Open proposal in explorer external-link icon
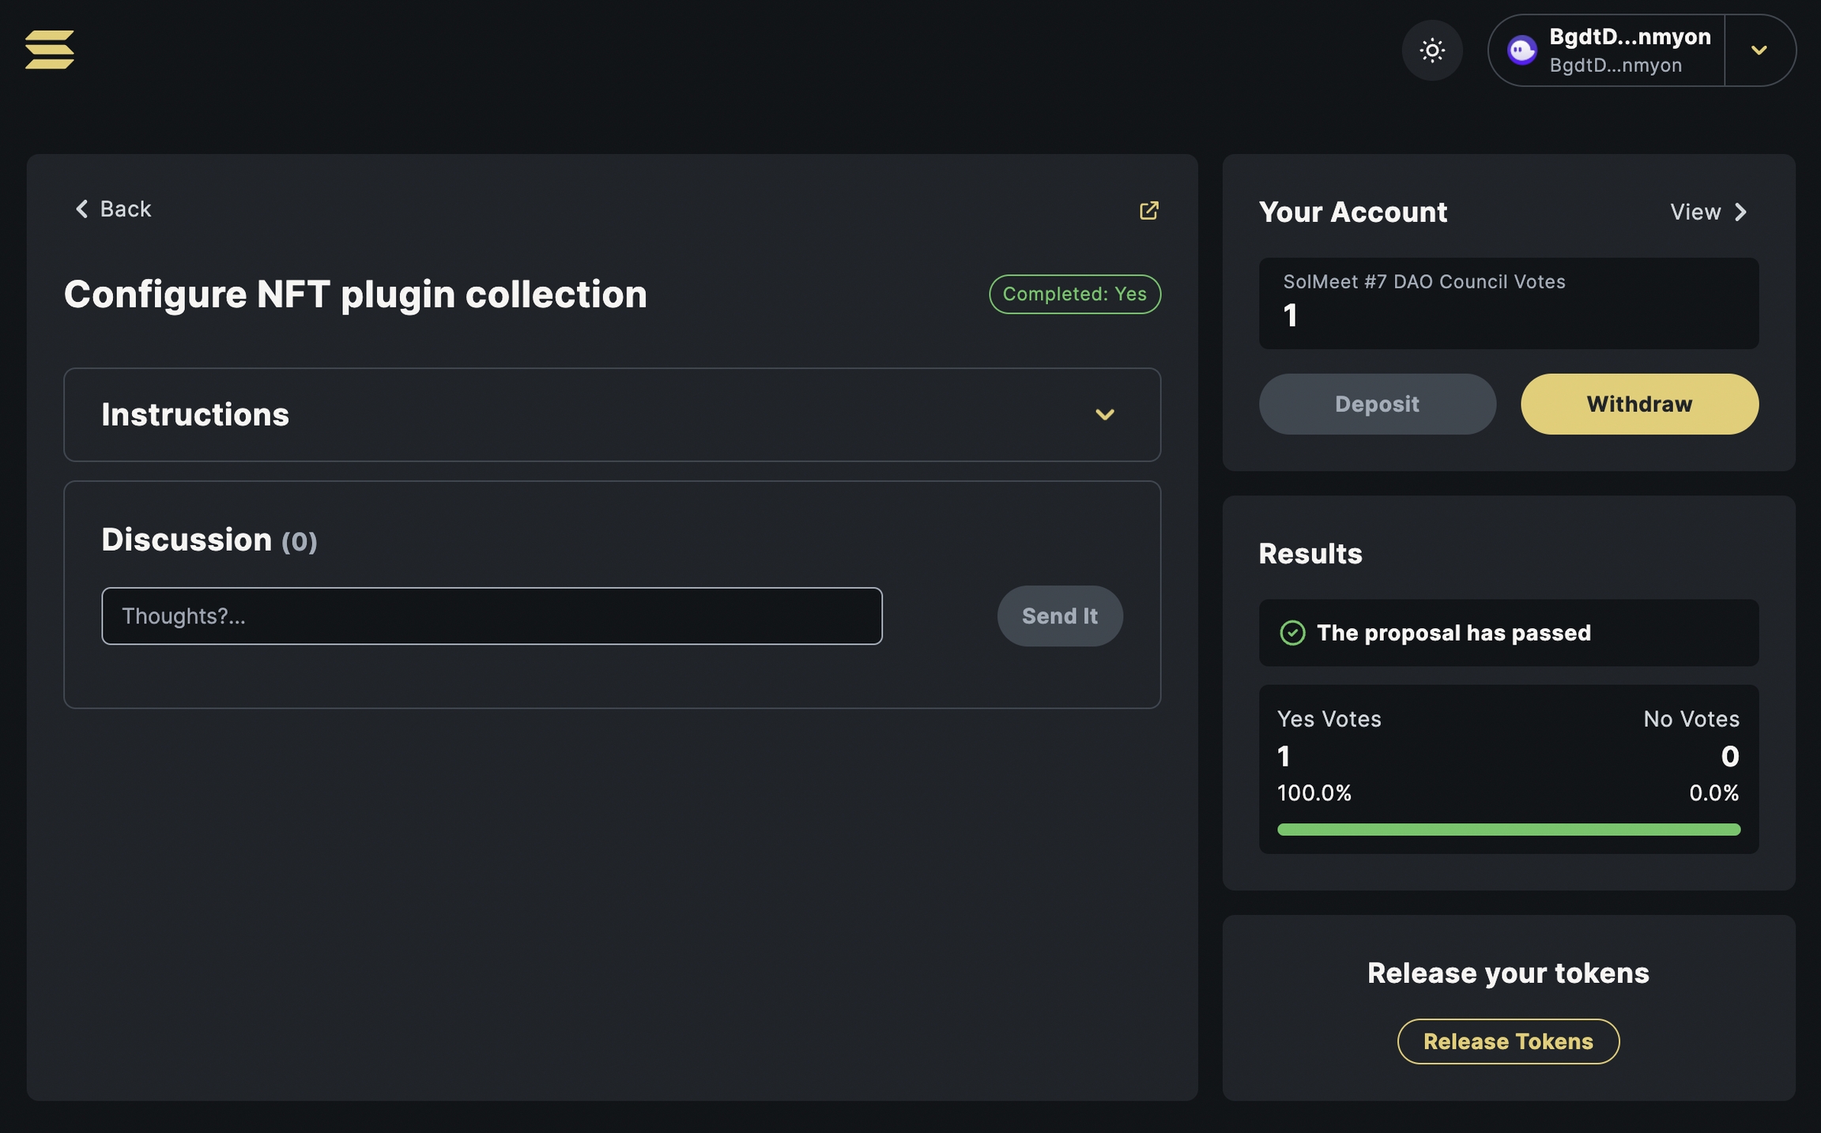Image resolution: width=1821 pixels, height=1133 pixels. click(1148, 210)
